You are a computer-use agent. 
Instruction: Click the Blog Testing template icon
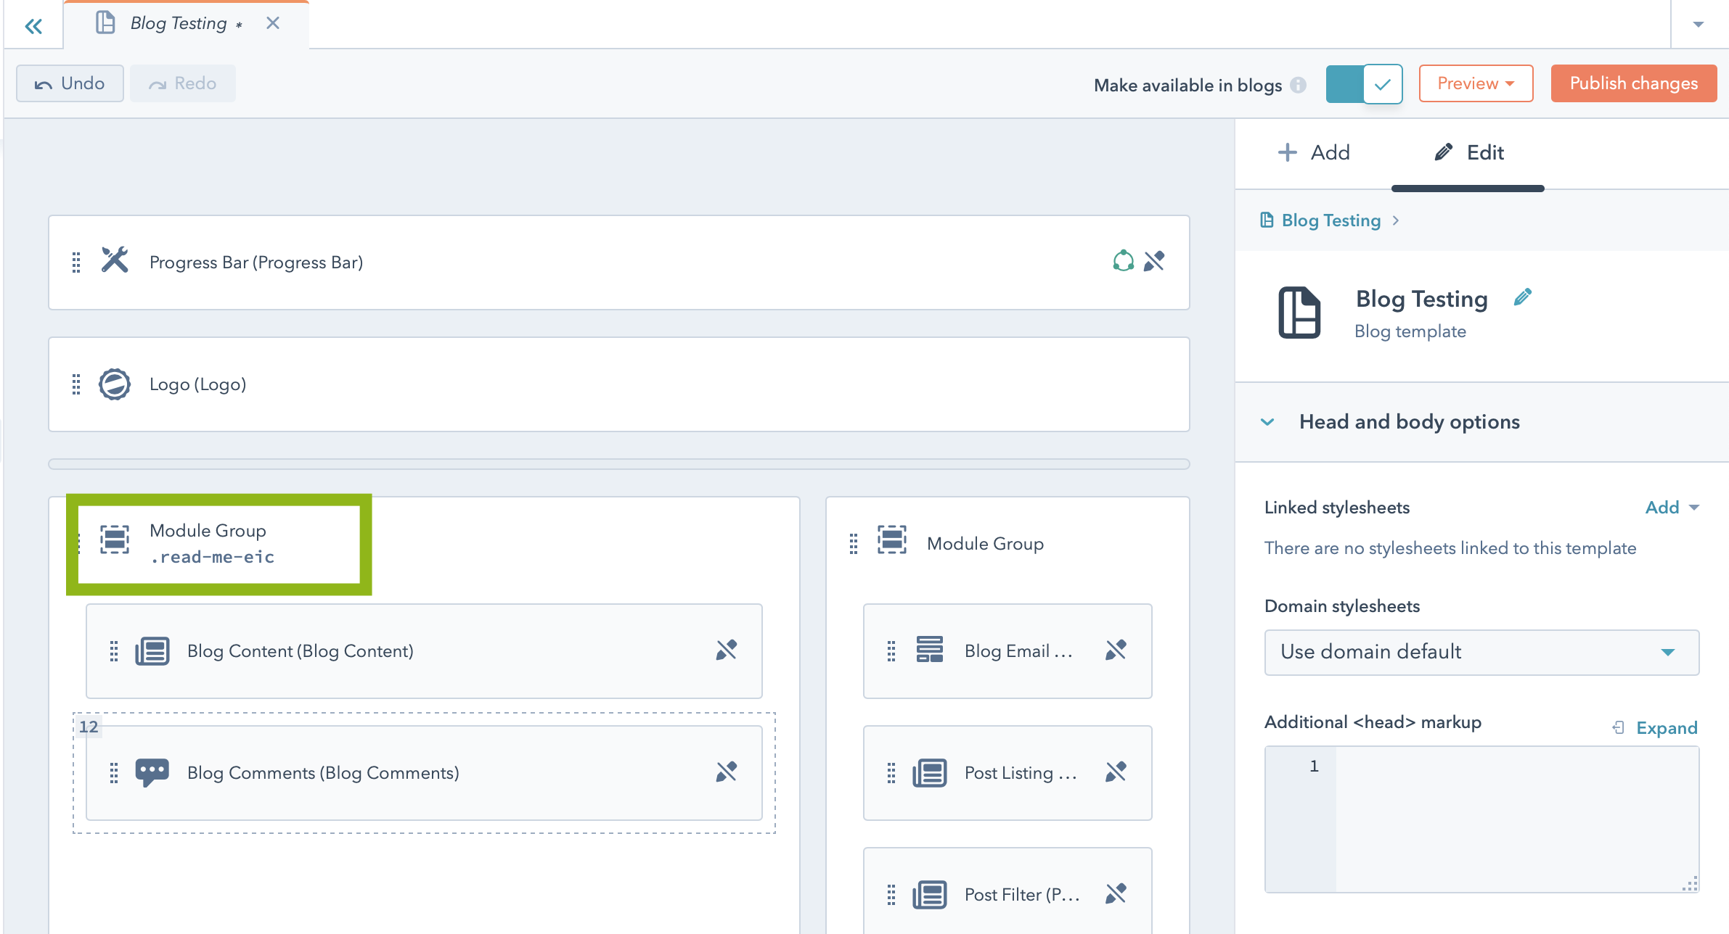1299,313
